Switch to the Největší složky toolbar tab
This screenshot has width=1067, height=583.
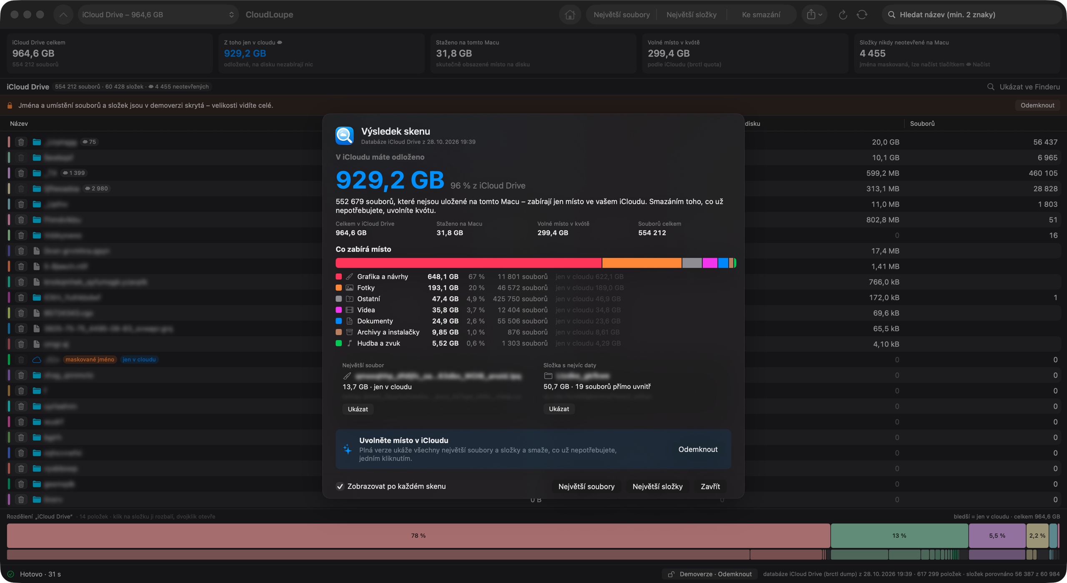pyautogui.click(x=691, y=15)
